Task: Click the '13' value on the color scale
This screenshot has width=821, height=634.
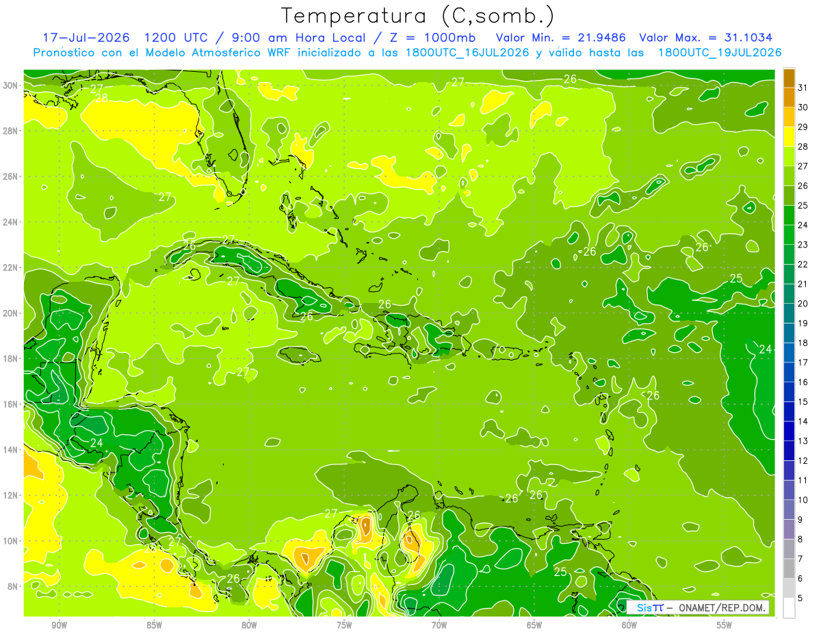Action: (x=803, y=441)
